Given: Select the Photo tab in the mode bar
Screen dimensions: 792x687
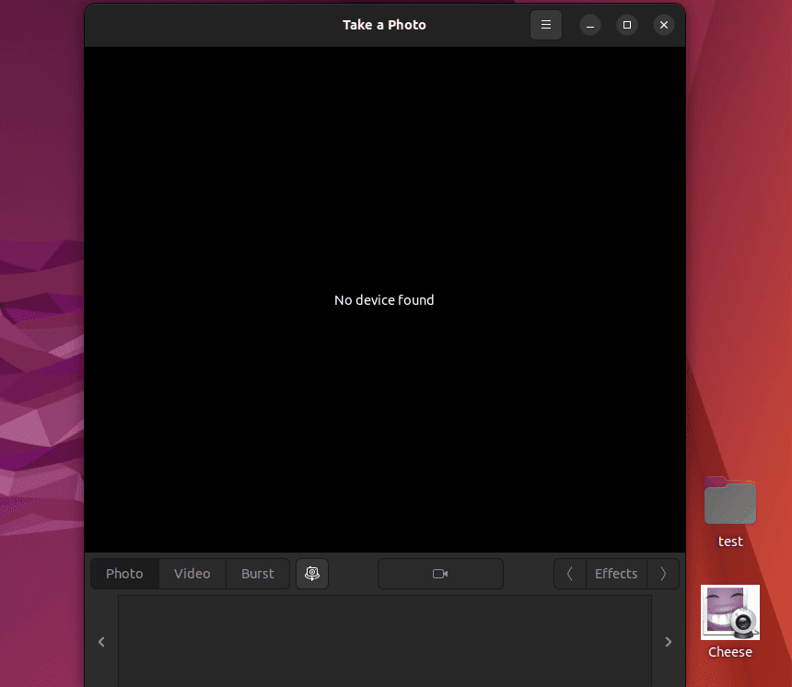Looking at the screenshot, I should click(123, 573).
